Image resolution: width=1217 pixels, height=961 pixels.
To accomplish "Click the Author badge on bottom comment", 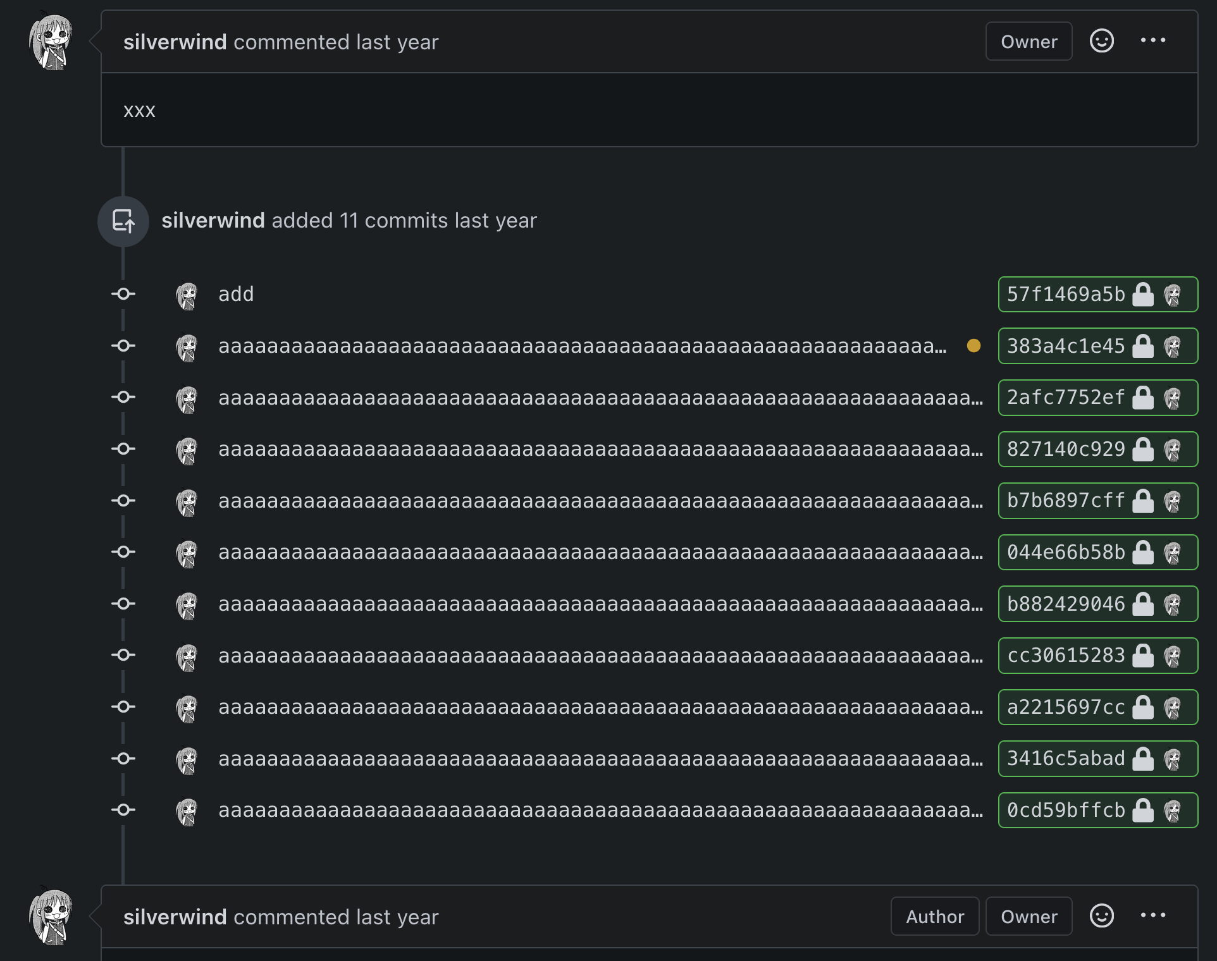I will tap(934, 917).
